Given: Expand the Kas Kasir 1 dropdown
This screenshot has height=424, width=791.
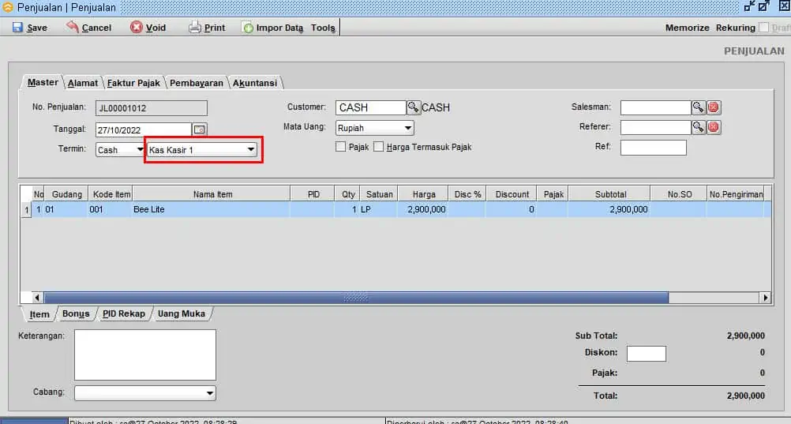Looking at the screenshot, I should [x=250, y=150].
